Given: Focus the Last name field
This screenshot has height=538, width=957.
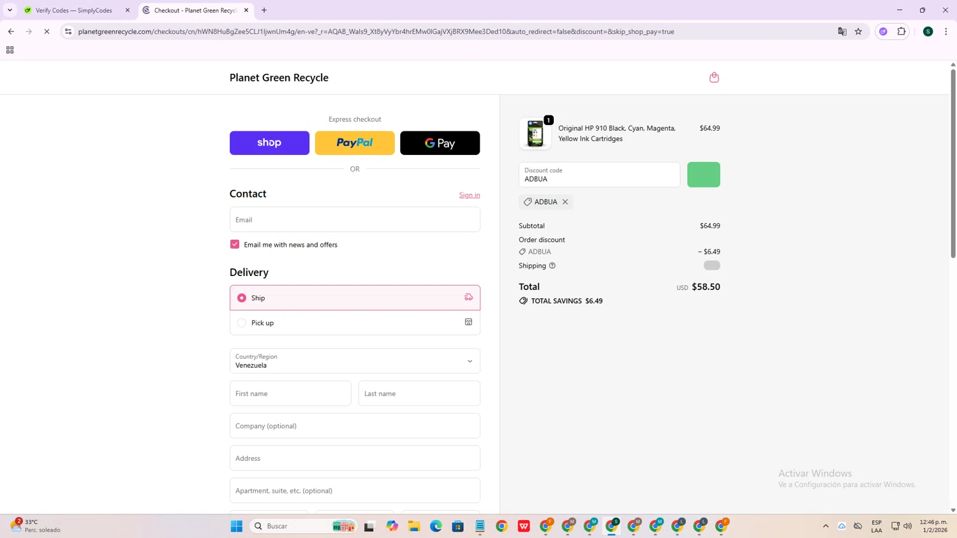Looking at the screenshot, I should coord(419,393).
